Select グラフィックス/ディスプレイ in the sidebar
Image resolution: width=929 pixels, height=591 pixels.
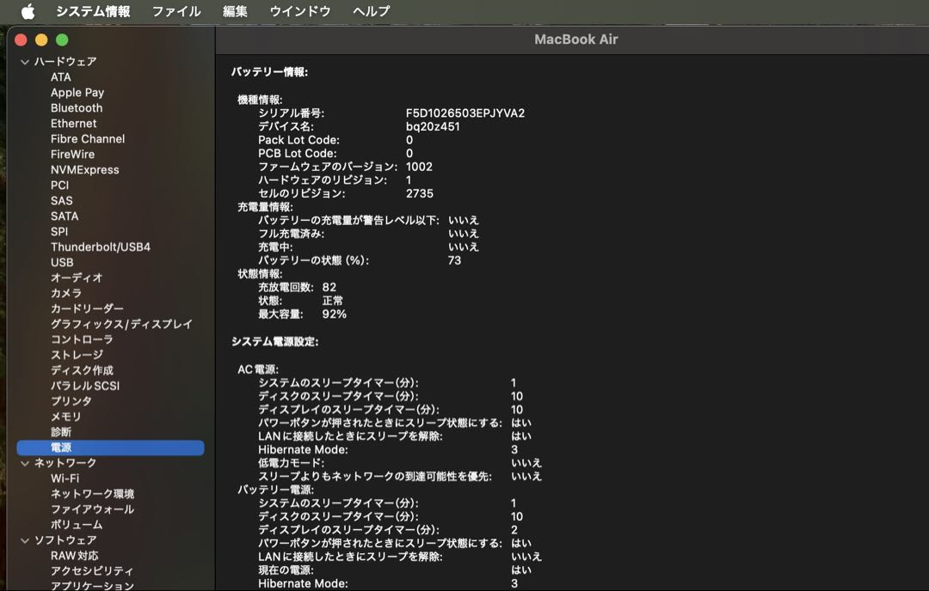click(121, 324)
